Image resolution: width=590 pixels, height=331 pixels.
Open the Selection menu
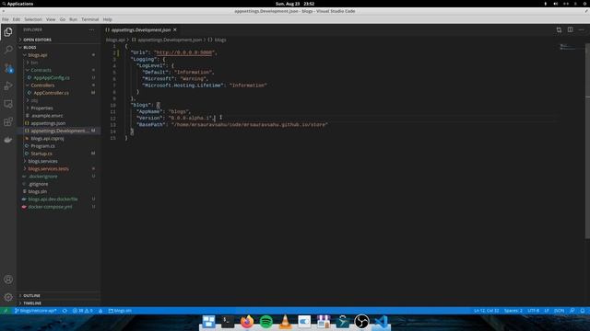[33, 19]
